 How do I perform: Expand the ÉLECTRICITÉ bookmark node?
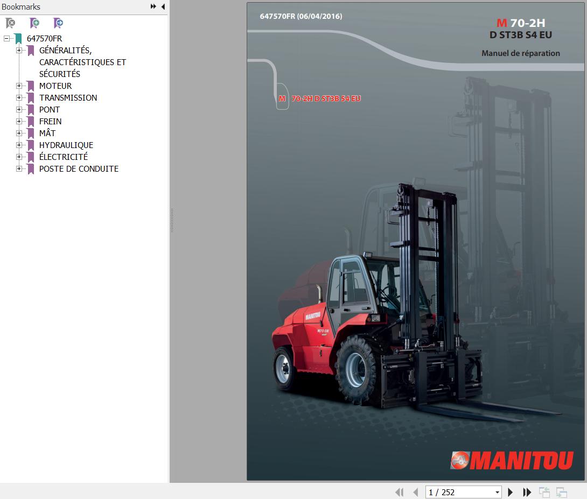click(19, 157)
